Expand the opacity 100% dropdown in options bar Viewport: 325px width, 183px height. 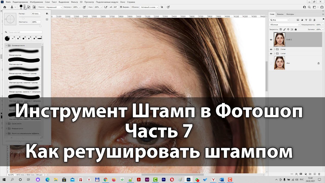(x=79, y=7)
